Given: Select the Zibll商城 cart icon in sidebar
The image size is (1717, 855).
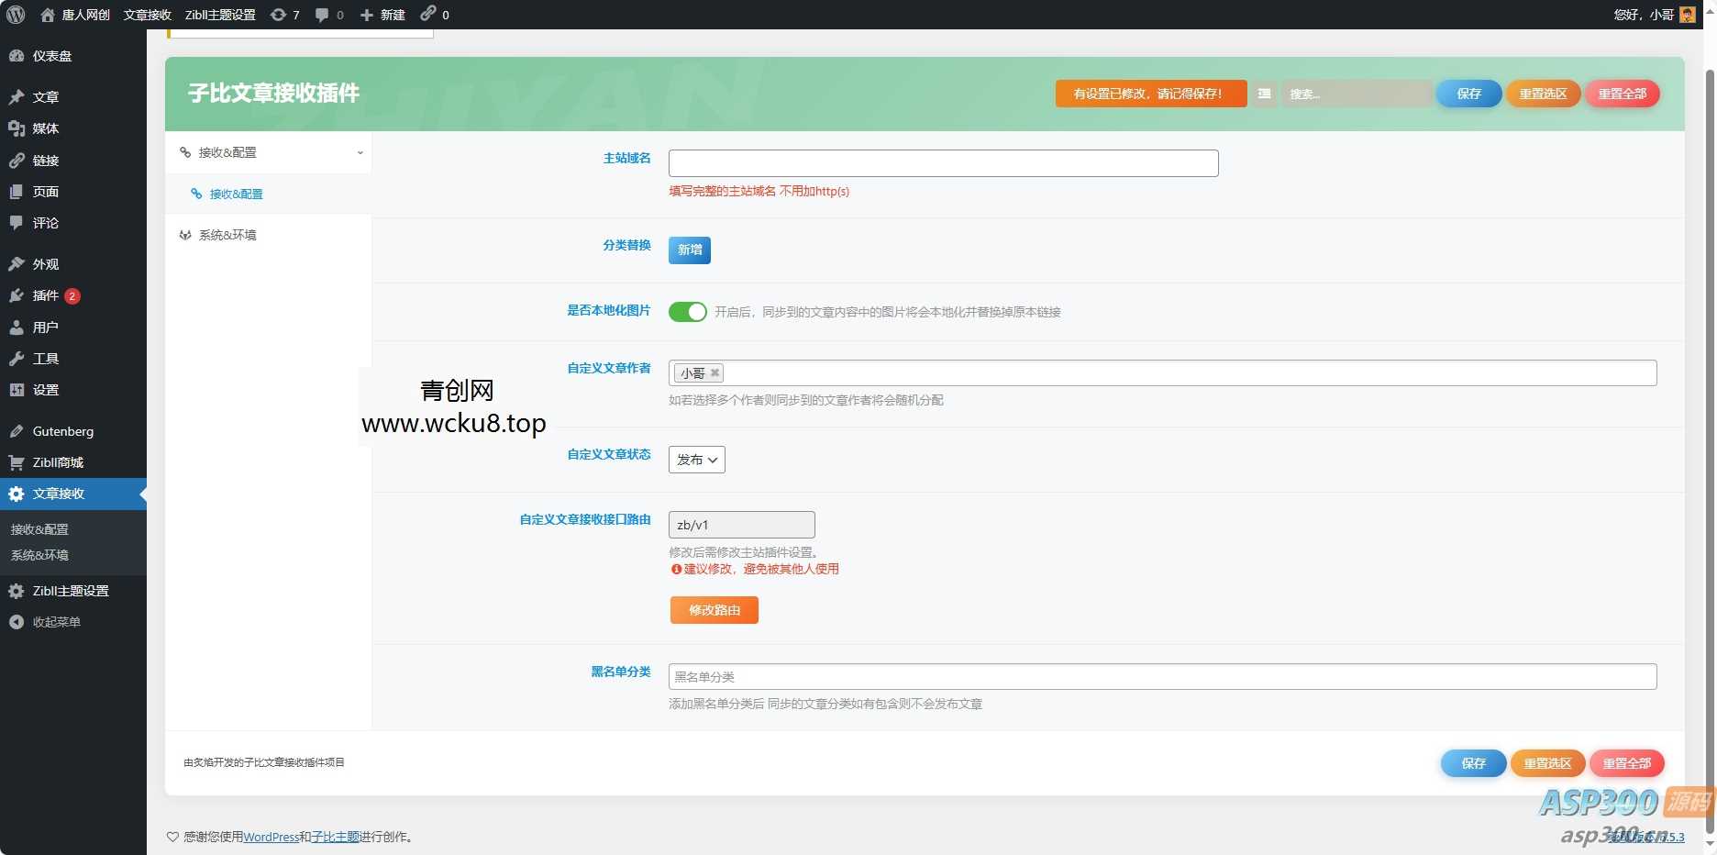Looking at the screenshot, I should coord(17,462).
